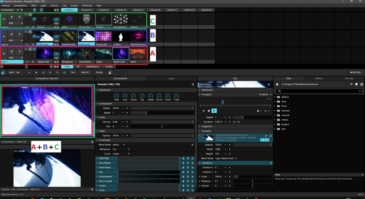Open CrossFader Blend Mode Alpha dropdown
Viewport: 365px width, 199px height.
point(119,145)
